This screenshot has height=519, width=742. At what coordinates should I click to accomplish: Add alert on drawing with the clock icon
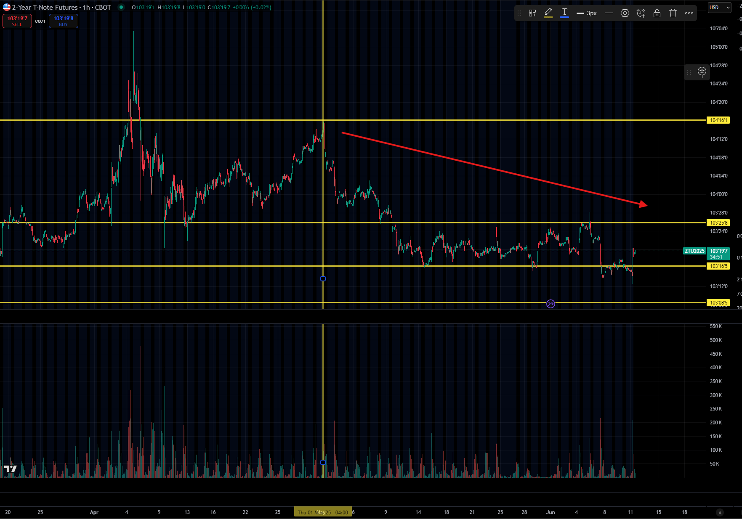click(641, 13)
